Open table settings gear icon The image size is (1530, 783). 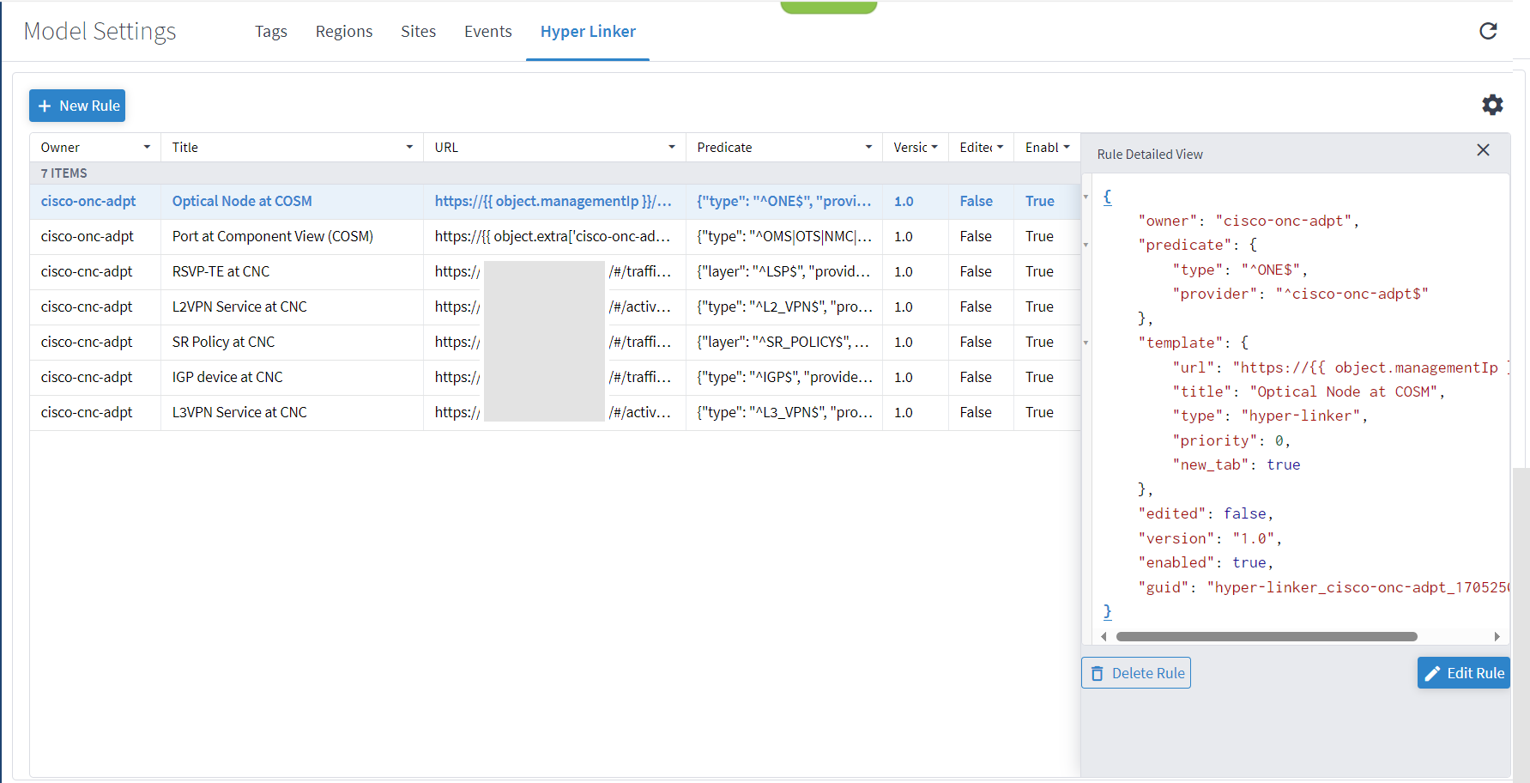1492,105
